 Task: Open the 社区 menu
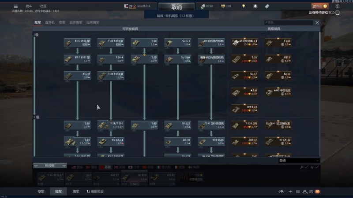[43, 6]
